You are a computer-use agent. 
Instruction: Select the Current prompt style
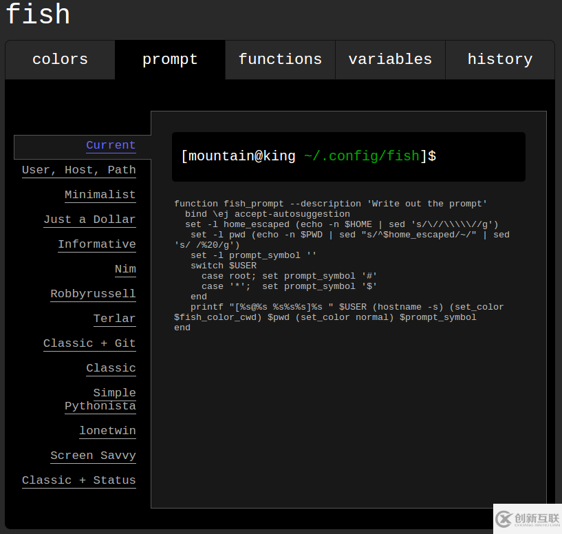(111, 145)
